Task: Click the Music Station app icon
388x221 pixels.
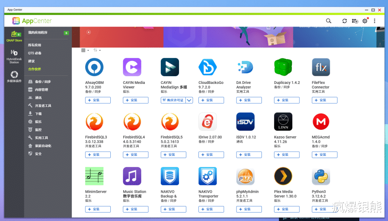Action: tap(132, 176)
